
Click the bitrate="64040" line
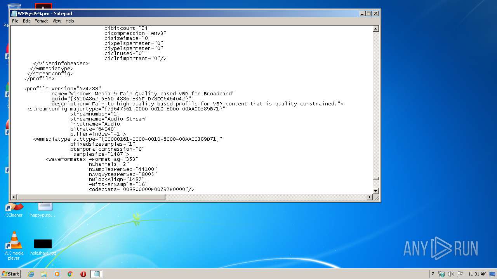click(93, 129)
